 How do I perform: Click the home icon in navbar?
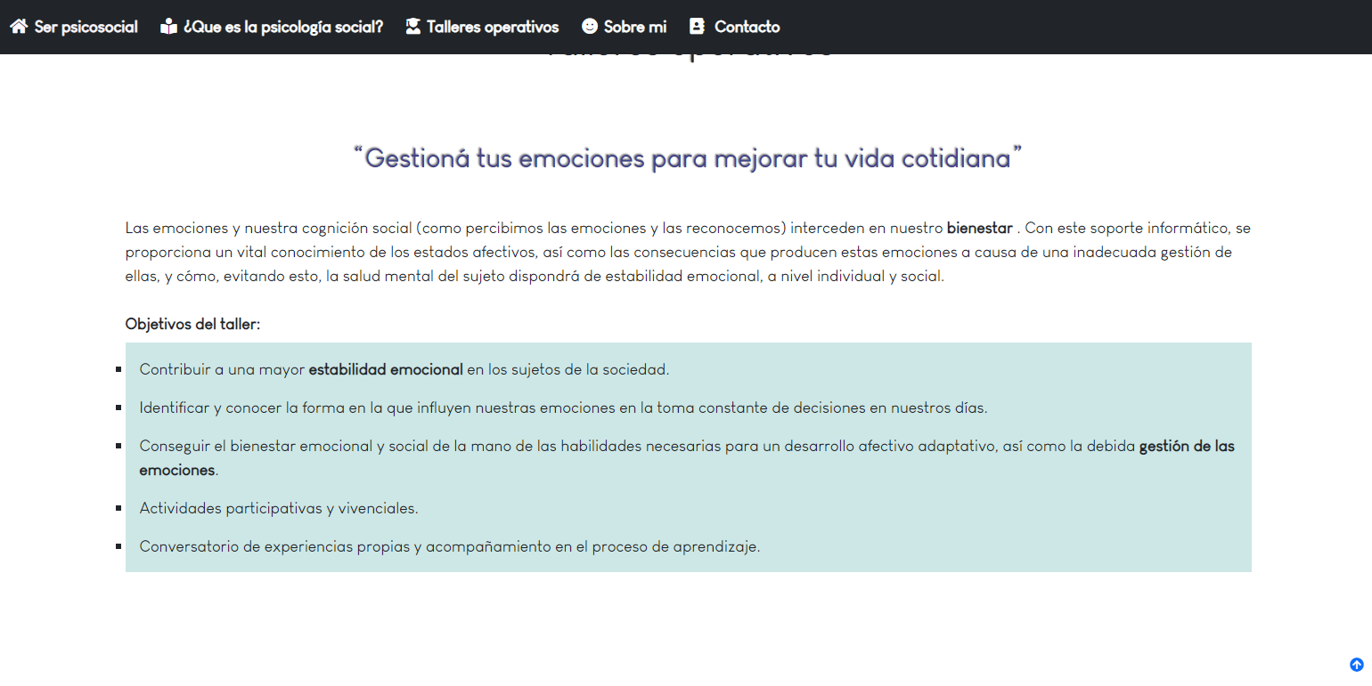tap(19, 27)
